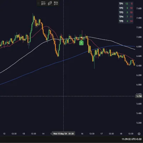Click red value 11 in TP4 row
Image resolution: width=143 pixels, height=143 pixels.
[x=131, y=17]
